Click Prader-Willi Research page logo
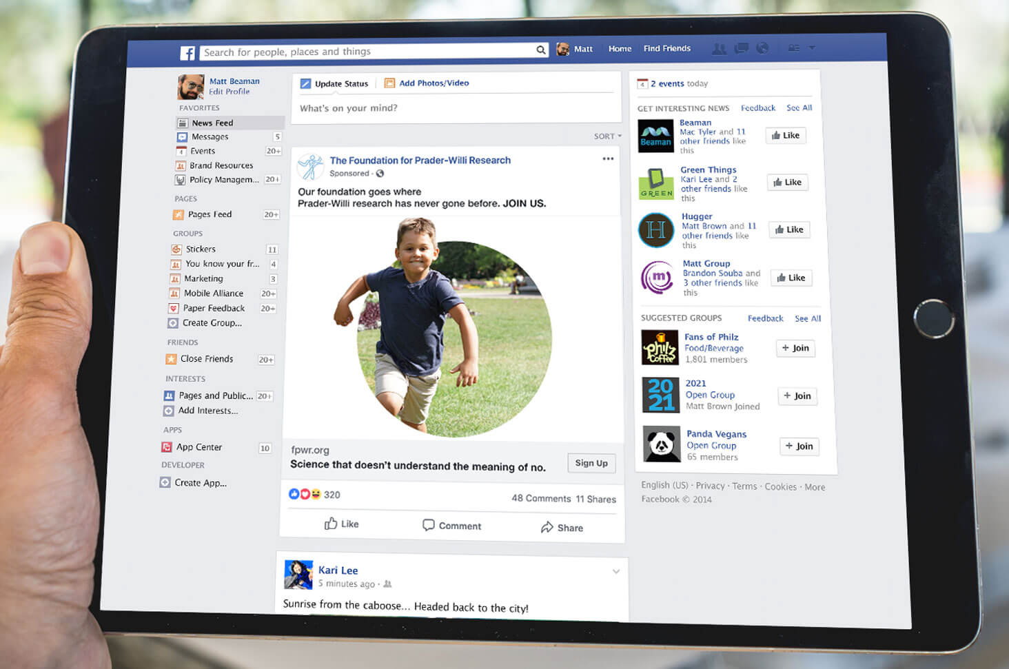 [x=311, y=167]
